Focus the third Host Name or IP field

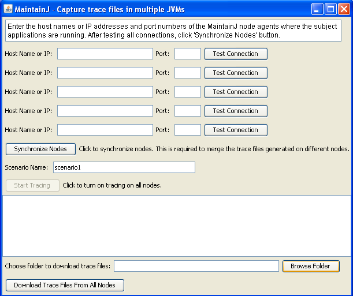105,92
